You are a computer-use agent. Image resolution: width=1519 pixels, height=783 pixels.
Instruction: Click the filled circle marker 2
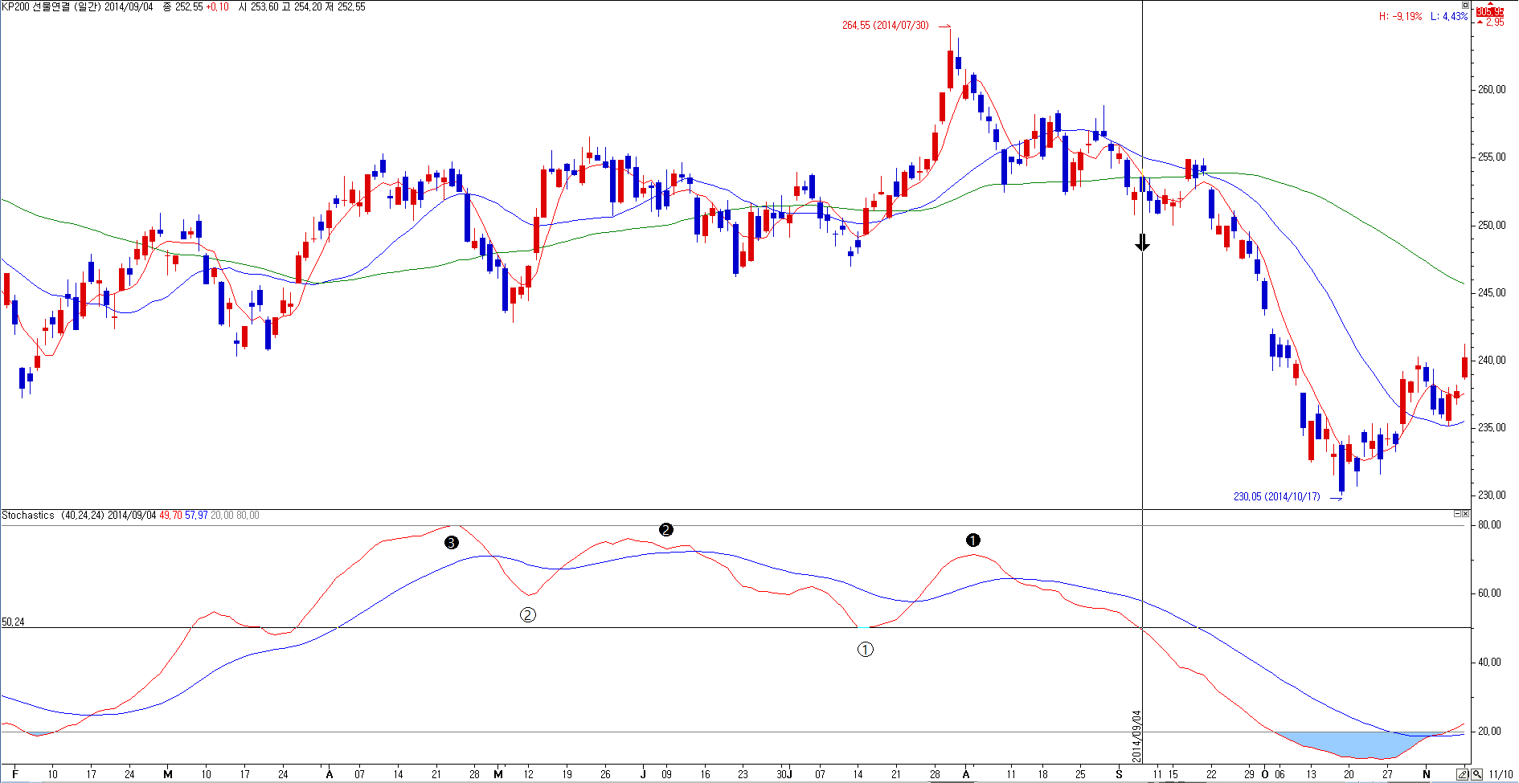(665, 529)
